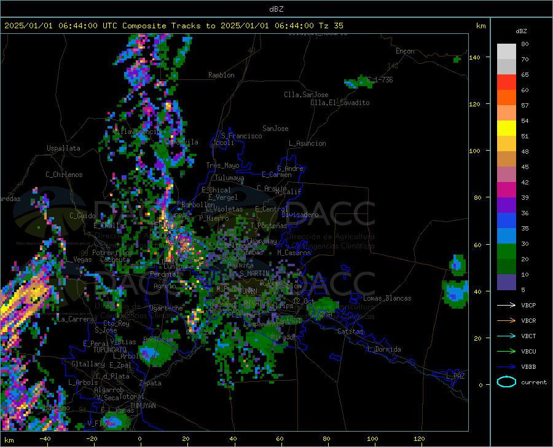Image resolution: width=553 pixels, height=447 pixels.
Task: Click the white VBCP arrow in legend
Action: tap(506, 305)
